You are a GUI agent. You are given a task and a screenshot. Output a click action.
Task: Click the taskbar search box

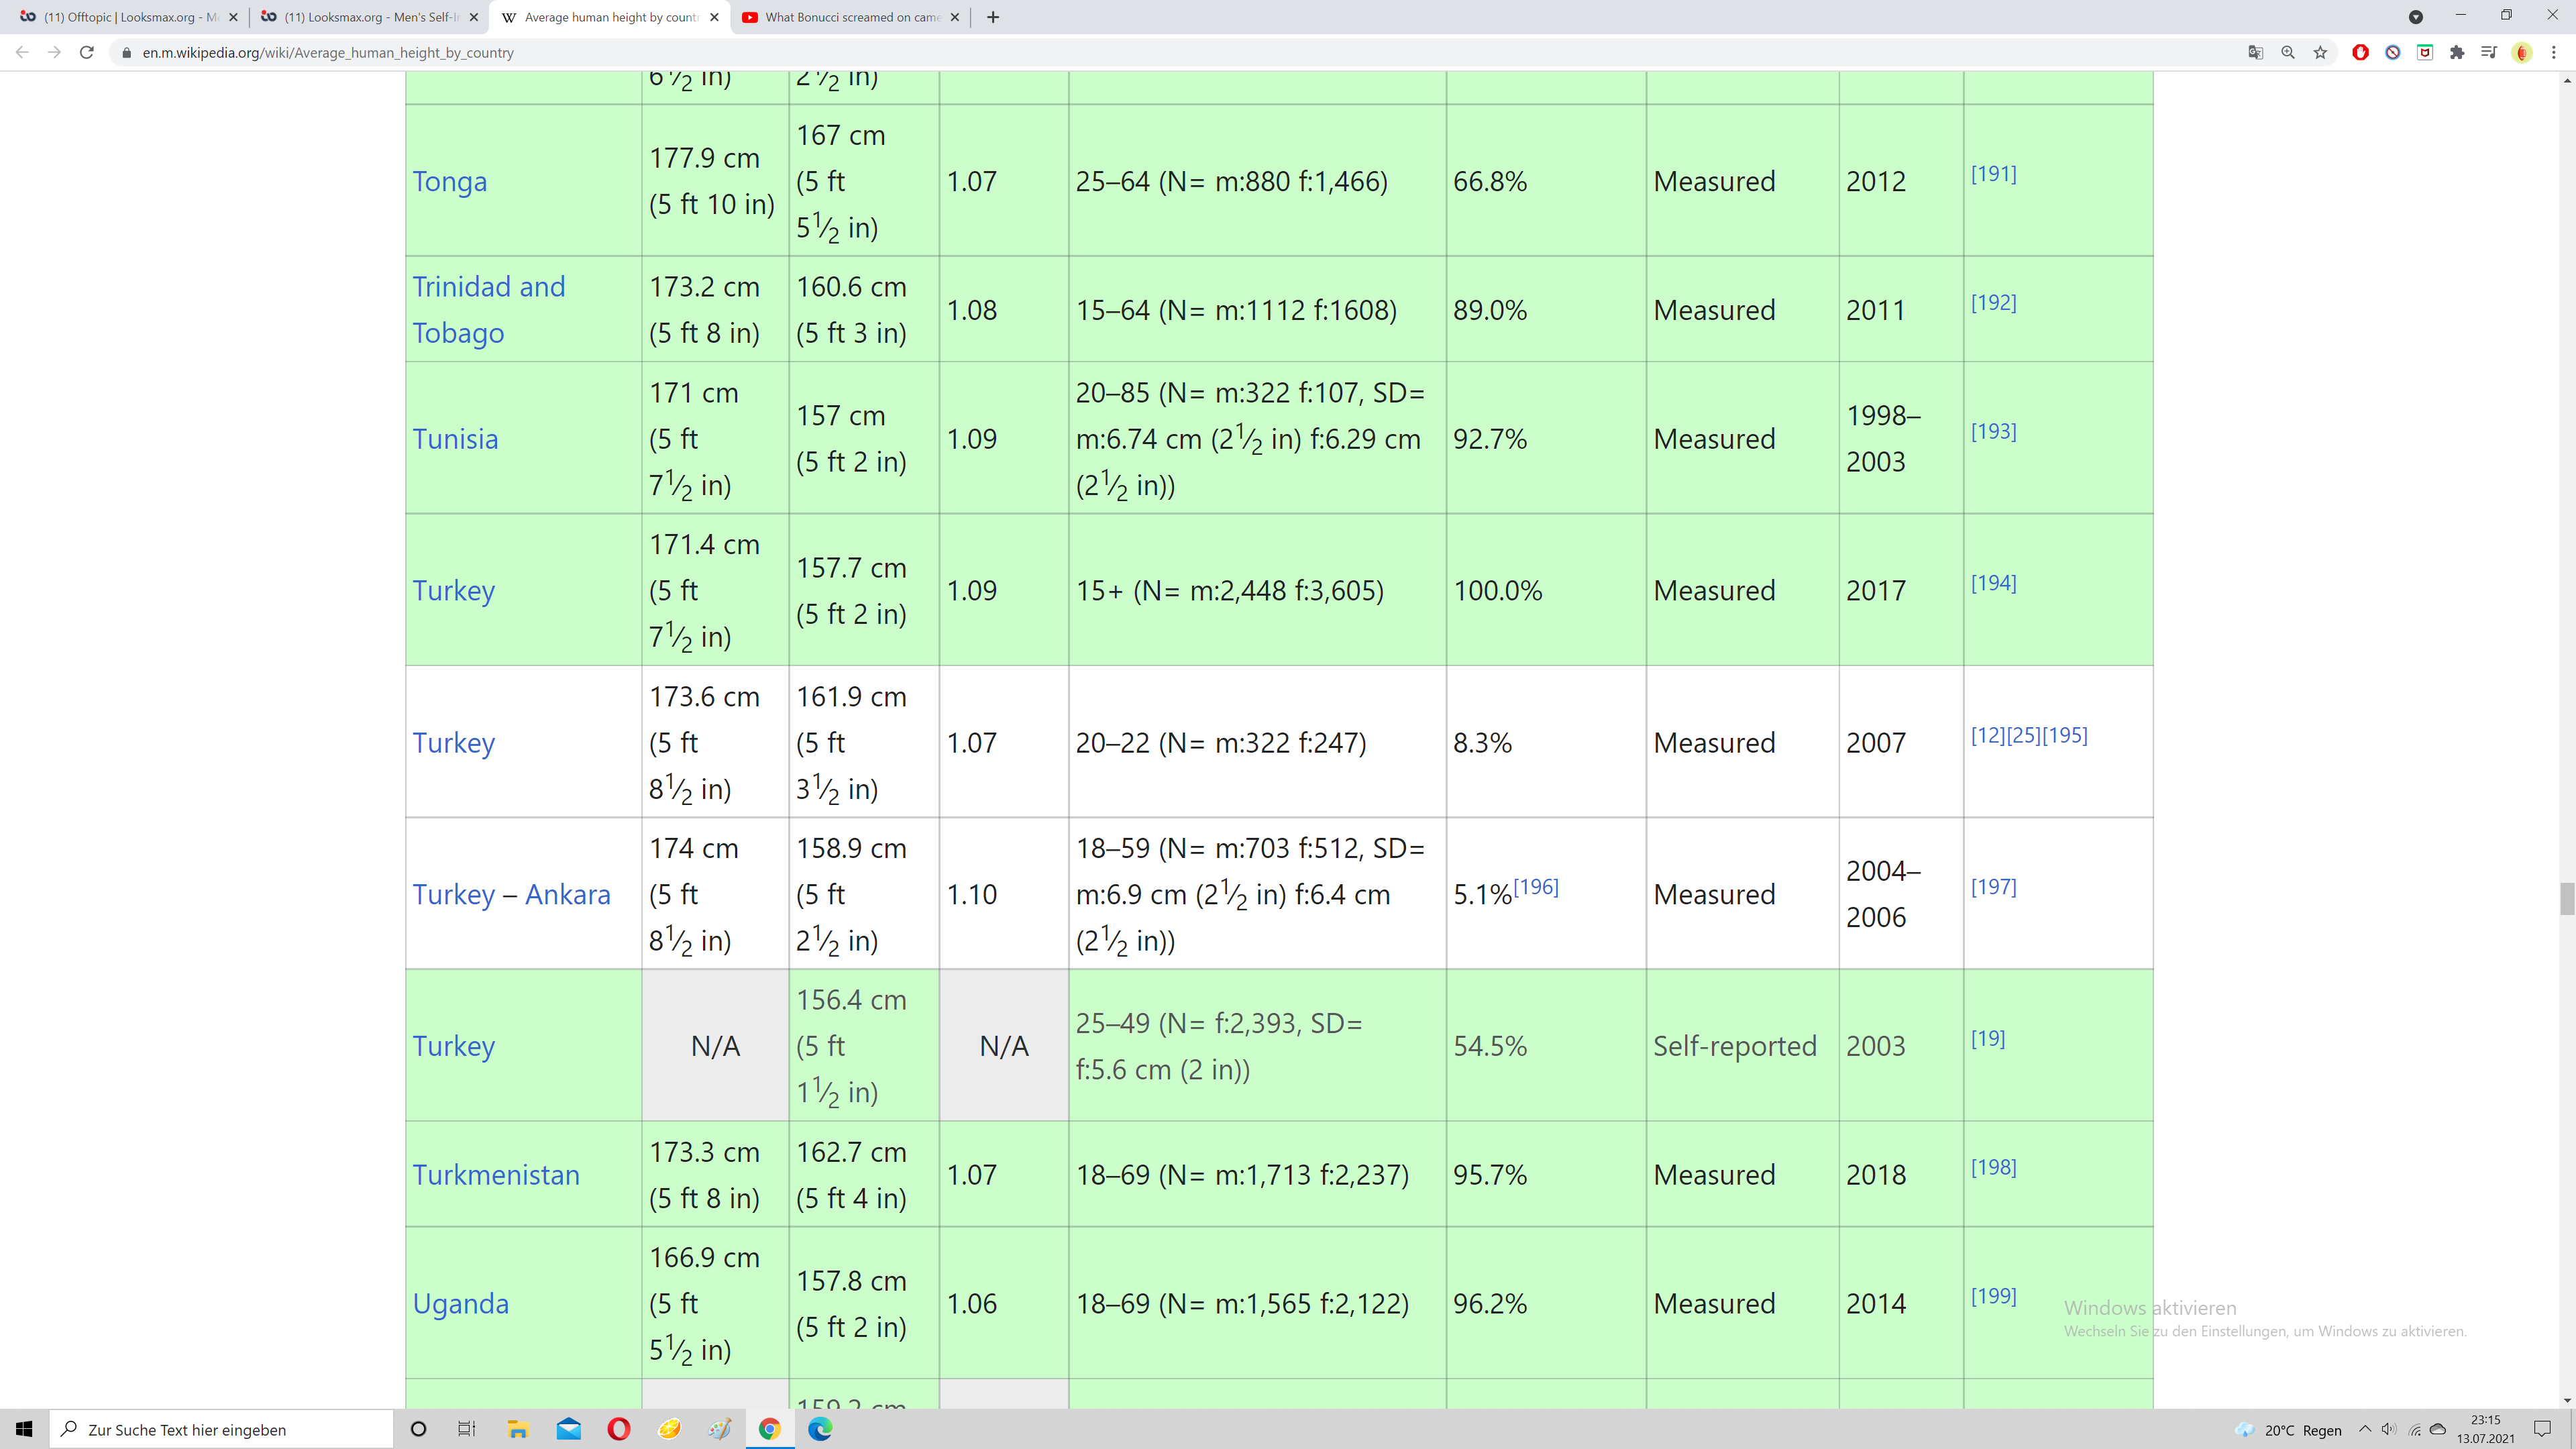(x=221, y=1429)
